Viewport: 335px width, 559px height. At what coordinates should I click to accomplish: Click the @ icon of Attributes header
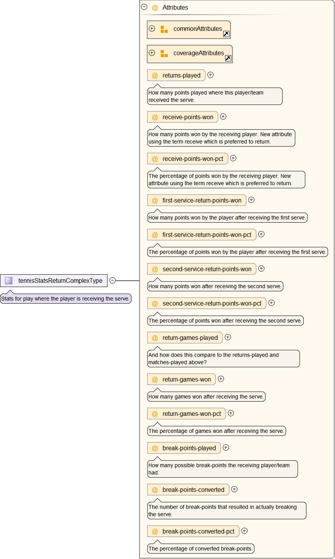(155, 8)
